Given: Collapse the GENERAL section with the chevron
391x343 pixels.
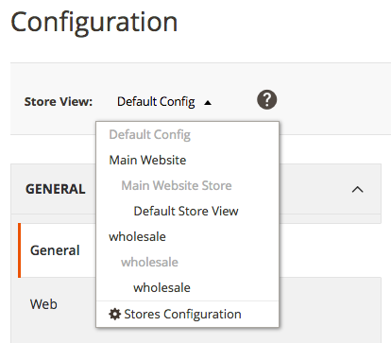Looking at the screenshot, I should pyautogui.click(x=358, y=190).
